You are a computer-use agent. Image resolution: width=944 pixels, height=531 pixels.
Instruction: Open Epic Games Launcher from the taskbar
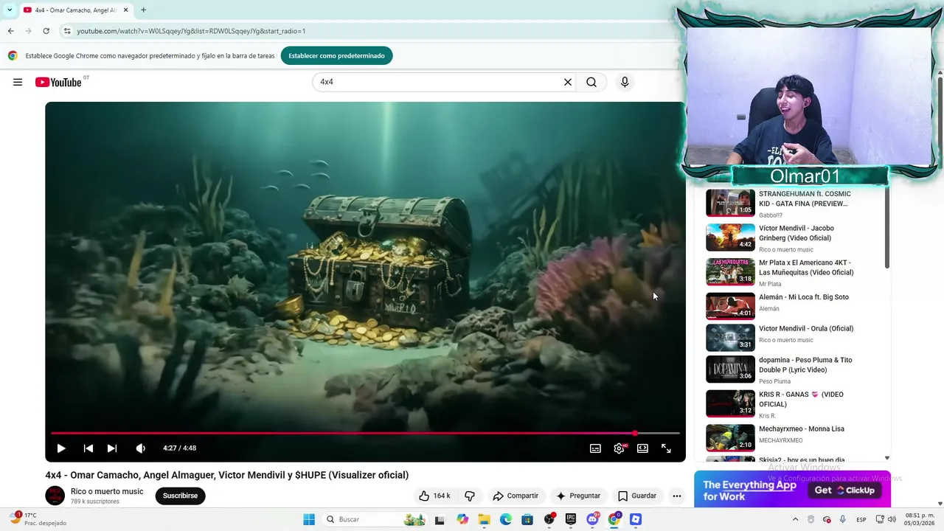coord(571,519)
